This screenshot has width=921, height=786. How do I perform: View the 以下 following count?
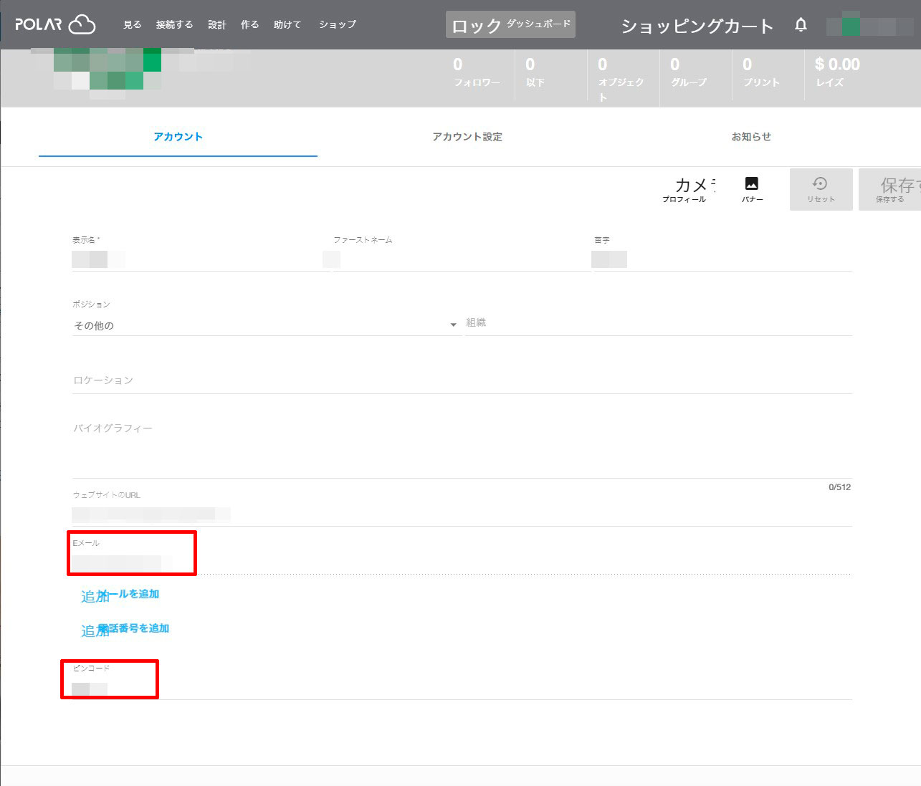coord(535,72)
